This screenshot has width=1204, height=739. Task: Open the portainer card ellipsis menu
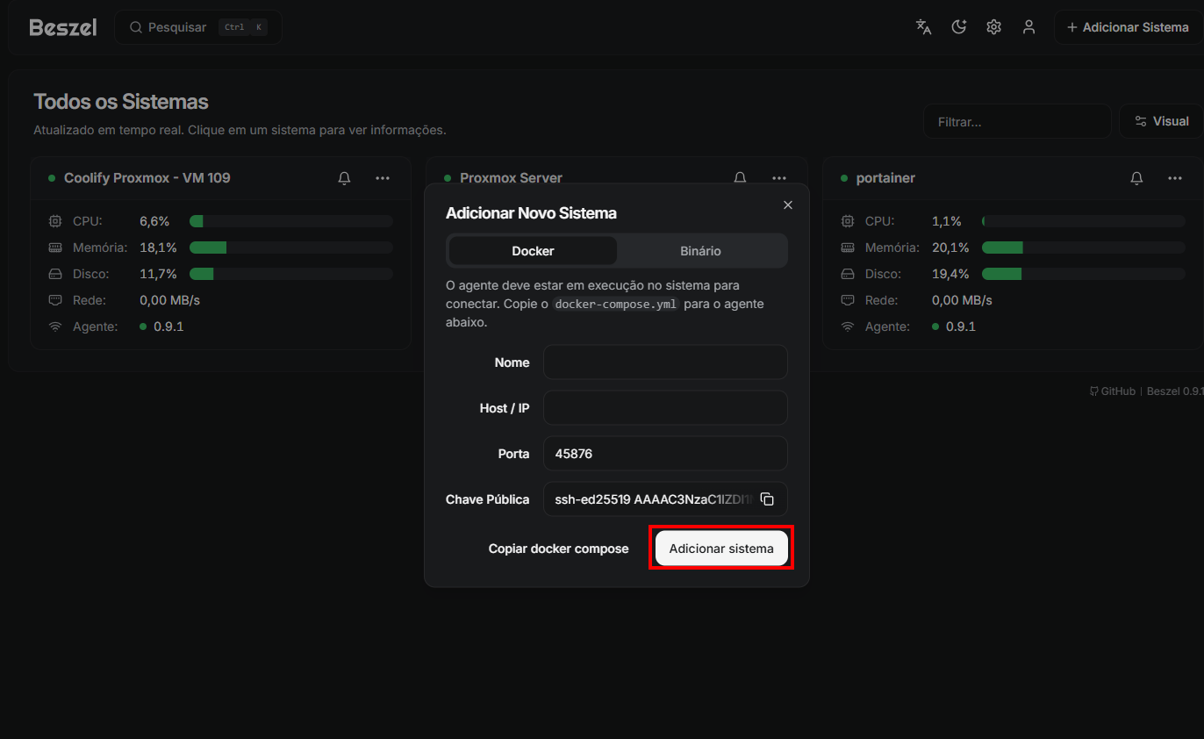[1175, 177]
